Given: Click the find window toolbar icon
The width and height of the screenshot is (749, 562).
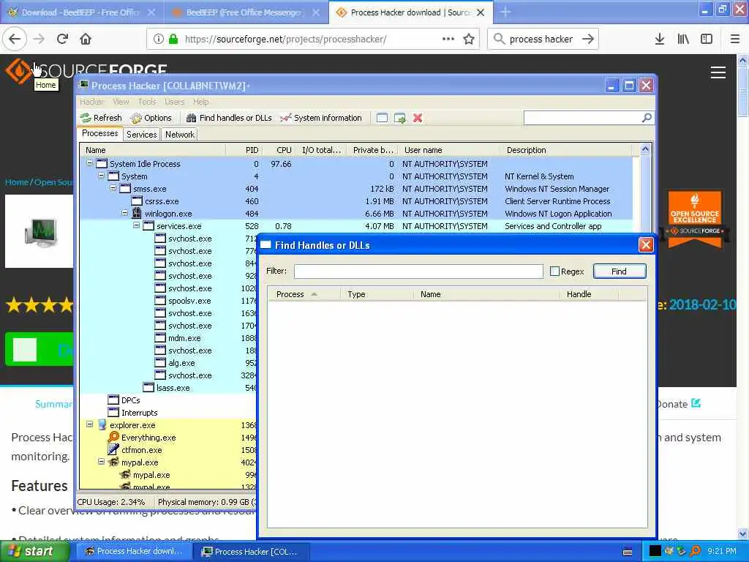Looking at the screenshot, I should [382, 118].
